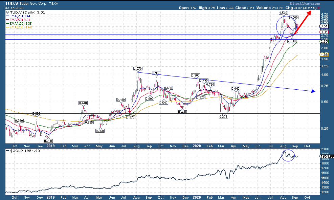Click the boxed 3.51 tag on price axis

pyautogui.click(x=324, y=26)
